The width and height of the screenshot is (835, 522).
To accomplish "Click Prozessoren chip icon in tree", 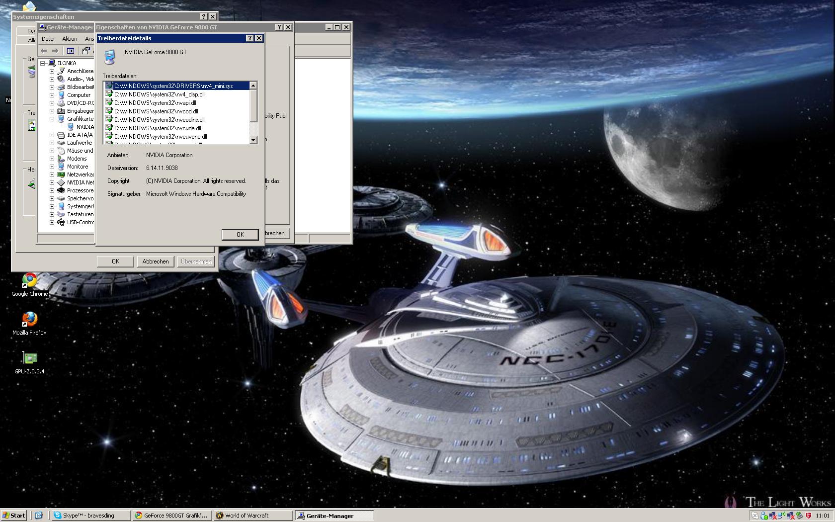I will pyautogui.click(x=61, y=190).
